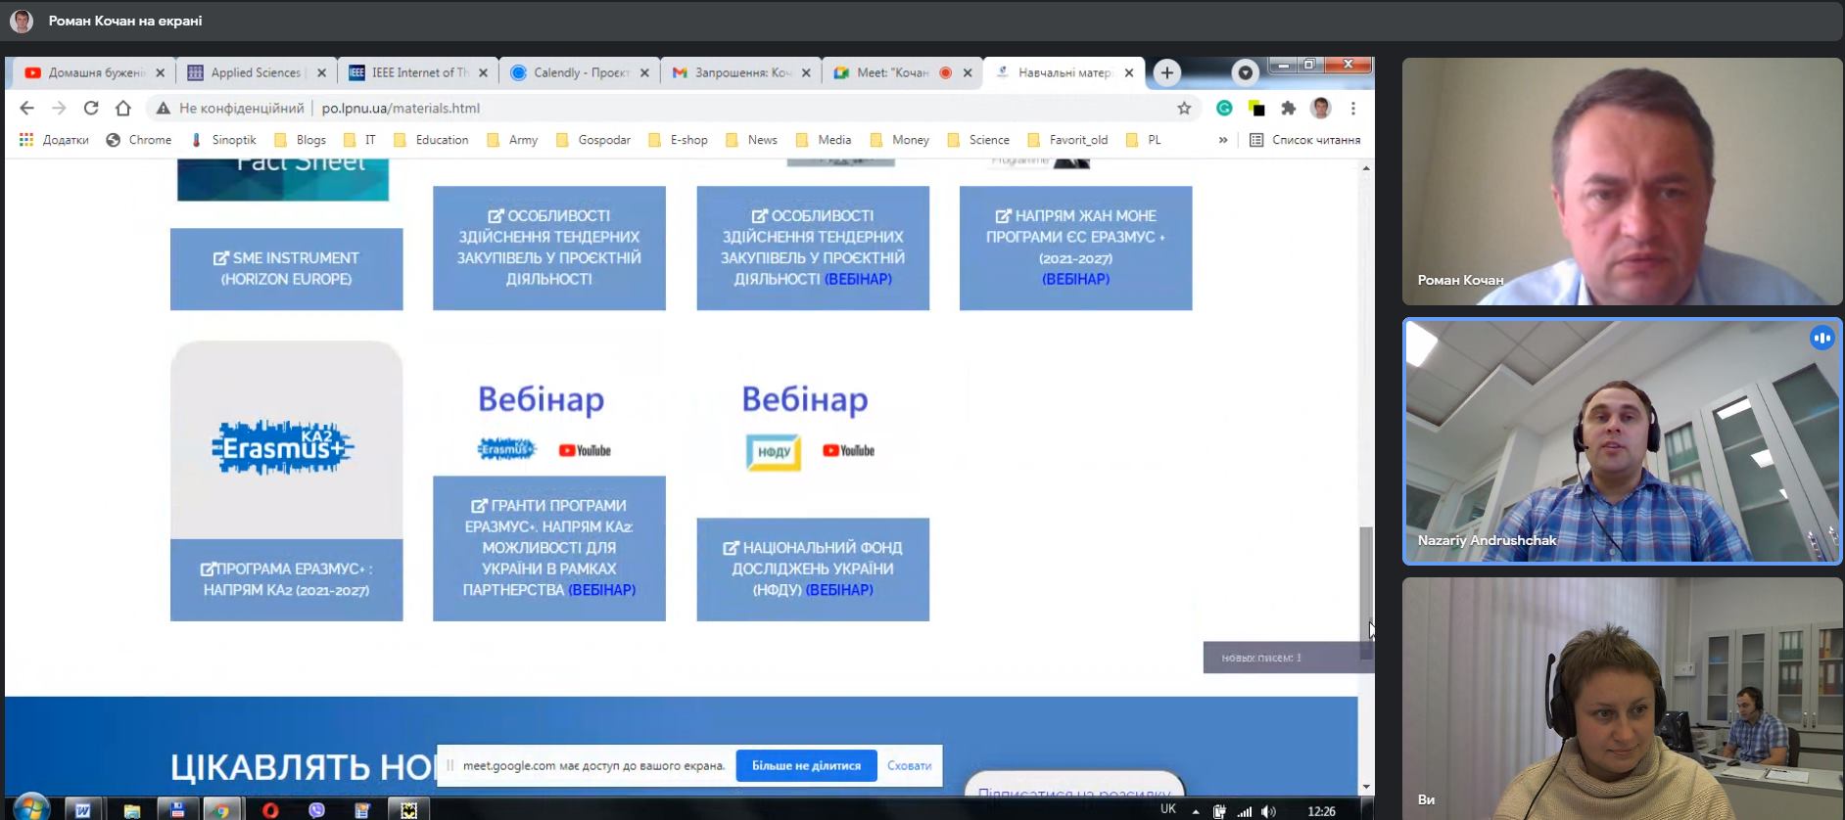1845x820 pixels.
Task: Open Opera browser from the taskbar
Action: click(270, 810)
